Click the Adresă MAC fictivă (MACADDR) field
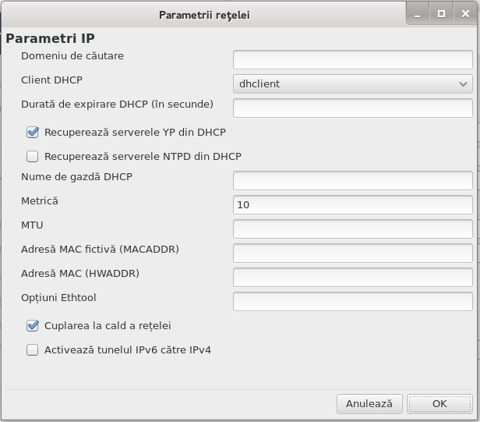480x422 pixels. (x=353, y=254)
